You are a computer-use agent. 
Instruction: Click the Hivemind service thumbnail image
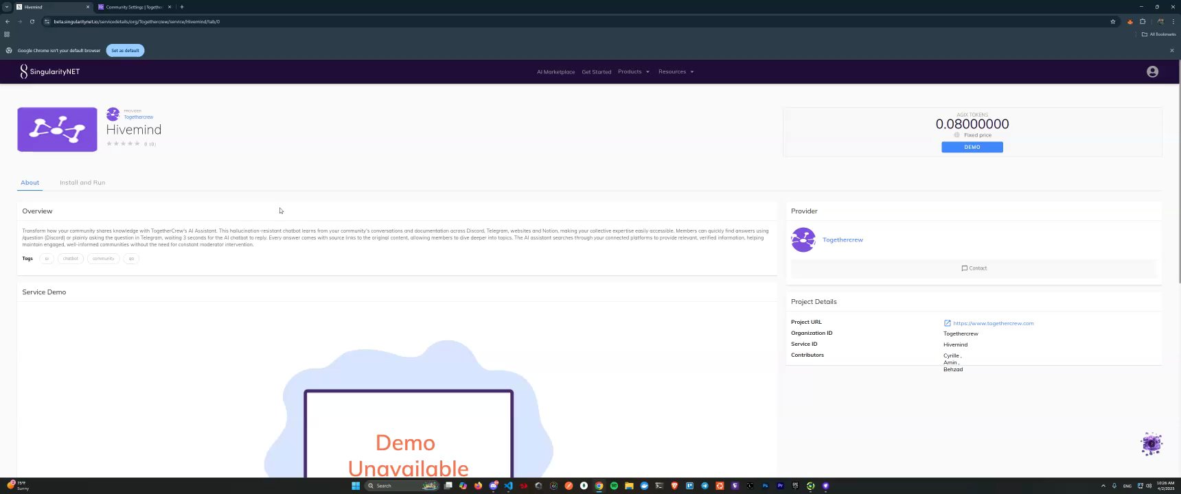pyautogui.click(x=57, y=129)
